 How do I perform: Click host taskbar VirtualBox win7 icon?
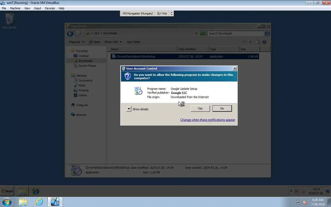coord(55,202)
